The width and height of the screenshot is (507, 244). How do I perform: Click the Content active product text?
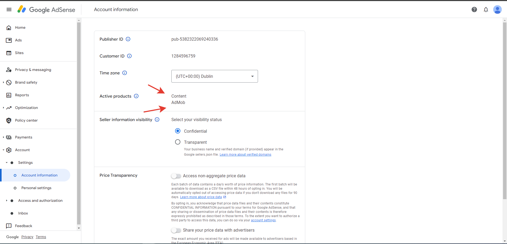(x=179, y=96)
